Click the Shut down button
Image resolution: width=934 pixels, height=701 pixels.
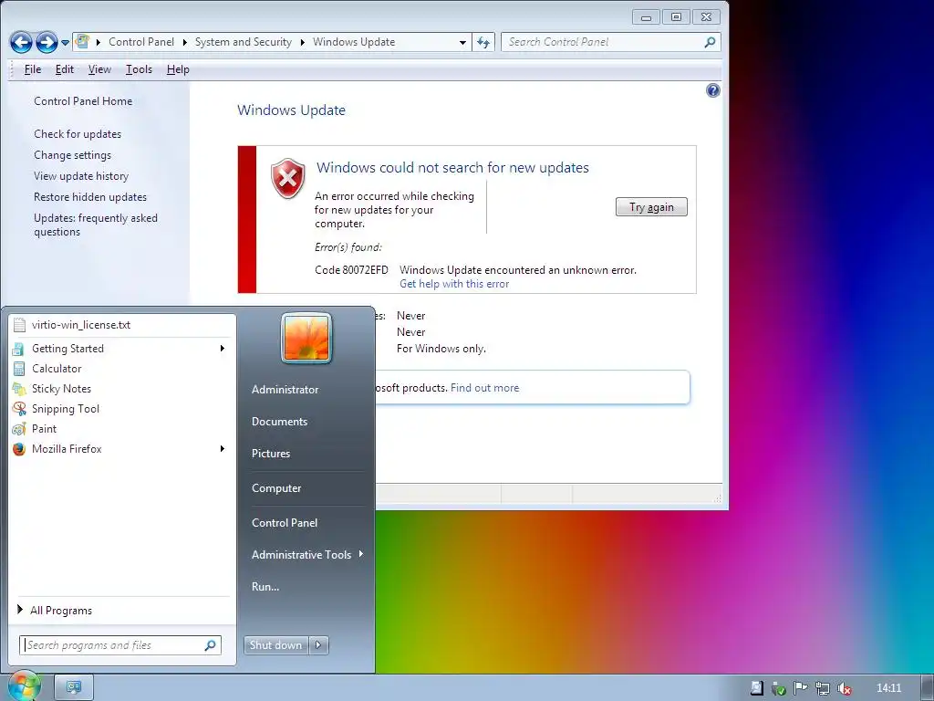point(275,645)
